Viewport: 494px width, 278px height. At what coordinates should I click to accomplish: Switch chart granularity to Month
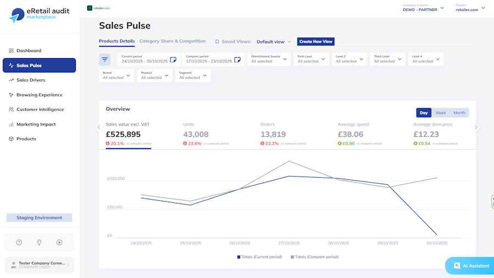pyautogui.click(x=459, y=113)
